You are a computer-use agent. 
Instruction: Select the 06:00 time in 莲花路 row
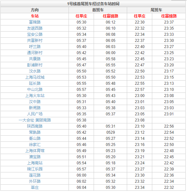tap(81, 175)
